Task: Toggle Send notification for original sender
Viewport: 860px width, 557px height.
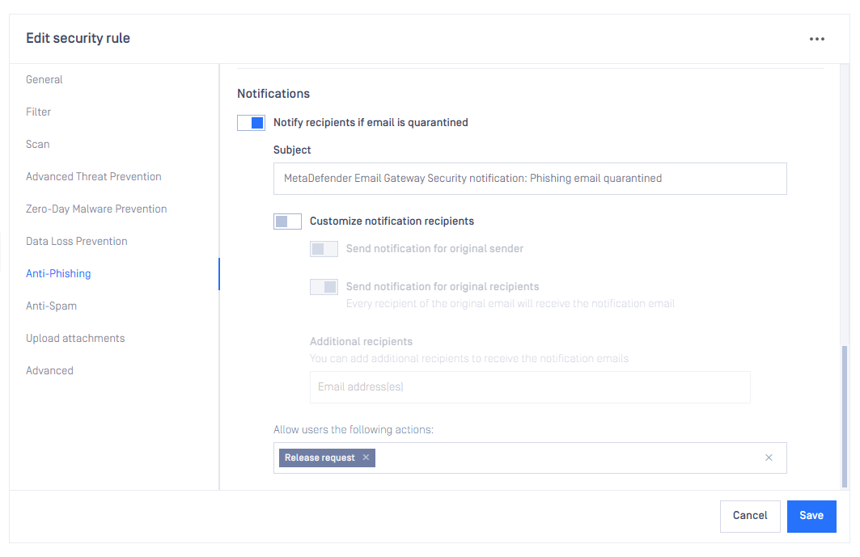Action: 324,249
